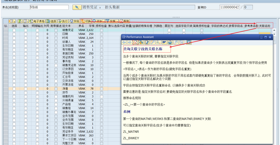
Task: Open the layout grid icon in the toolbar
Action: pyautogui.click(x=11, y=21)
